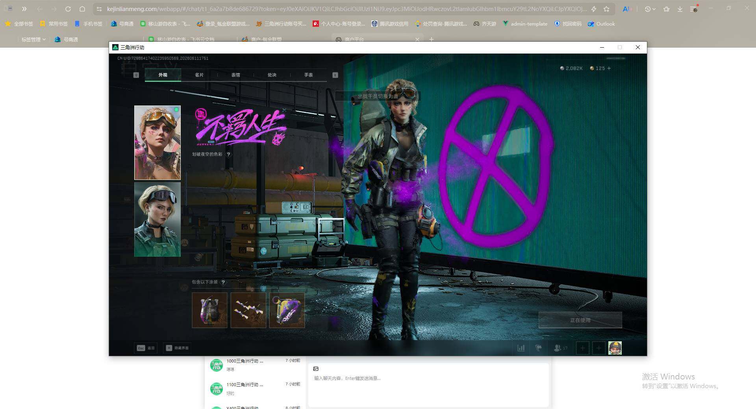Minimize the 三角洲行动 game window
This screenshot has width=756, height=409.
point(602,47)
